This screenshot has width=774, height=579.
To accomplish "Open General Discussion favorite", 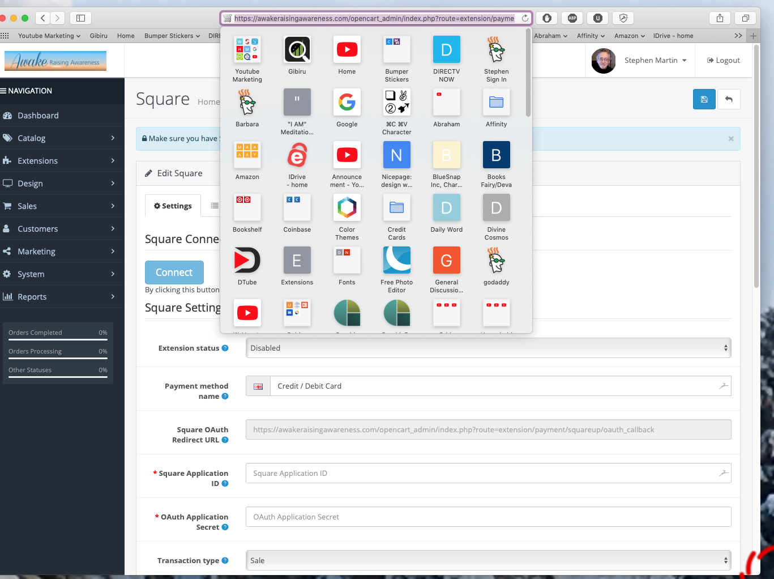I will click(x=447, y=261).
